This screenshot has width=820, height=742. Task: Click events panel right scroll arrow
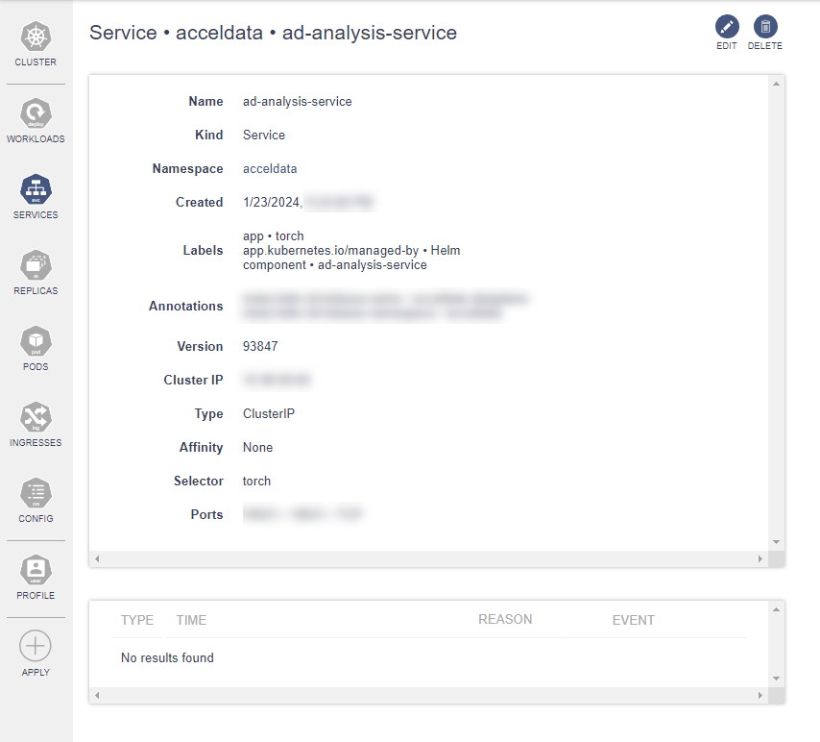pyautogui.click(x=760, y=696)
